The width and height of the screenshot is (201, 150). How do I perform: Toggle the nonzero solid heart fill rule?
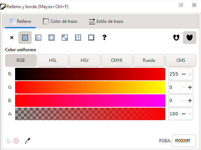pos(190,38)
